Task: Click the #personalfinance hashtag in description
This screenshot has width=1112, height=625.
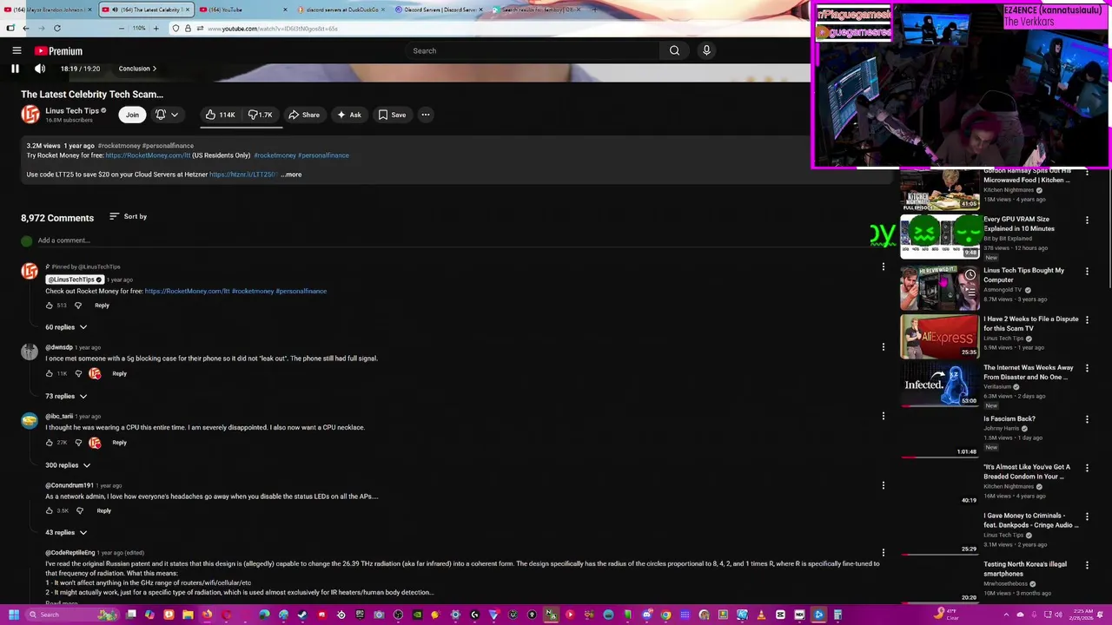Action: pyautogui.click(x=323, y=155)
